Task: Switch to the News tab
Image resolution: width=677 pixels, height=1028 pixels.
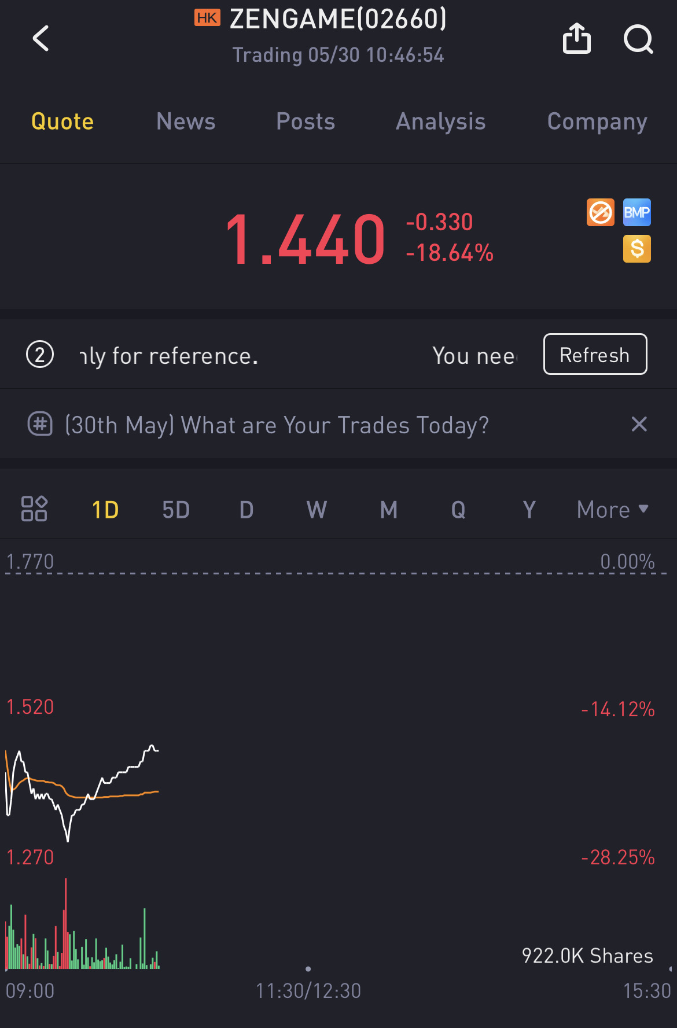Action: pos(186,121)
